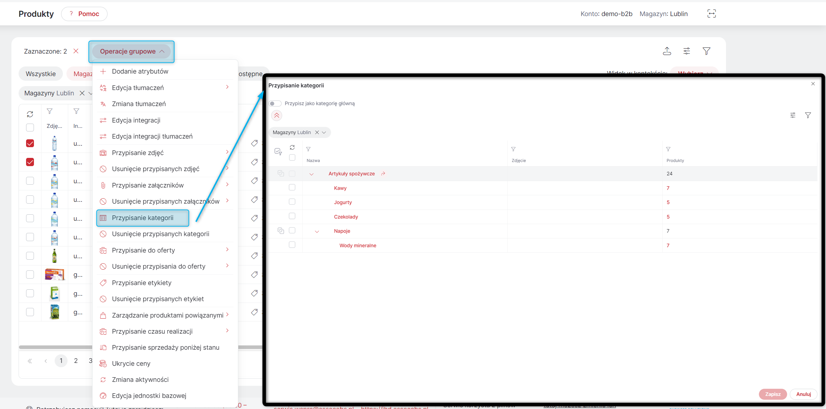Save category assignment with Zapisz
This screenshot has width=826, height=409.
pos(773,394)
